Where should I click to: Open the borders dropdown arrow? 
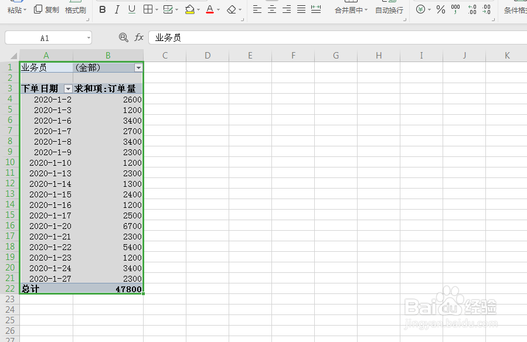(157, 10)
